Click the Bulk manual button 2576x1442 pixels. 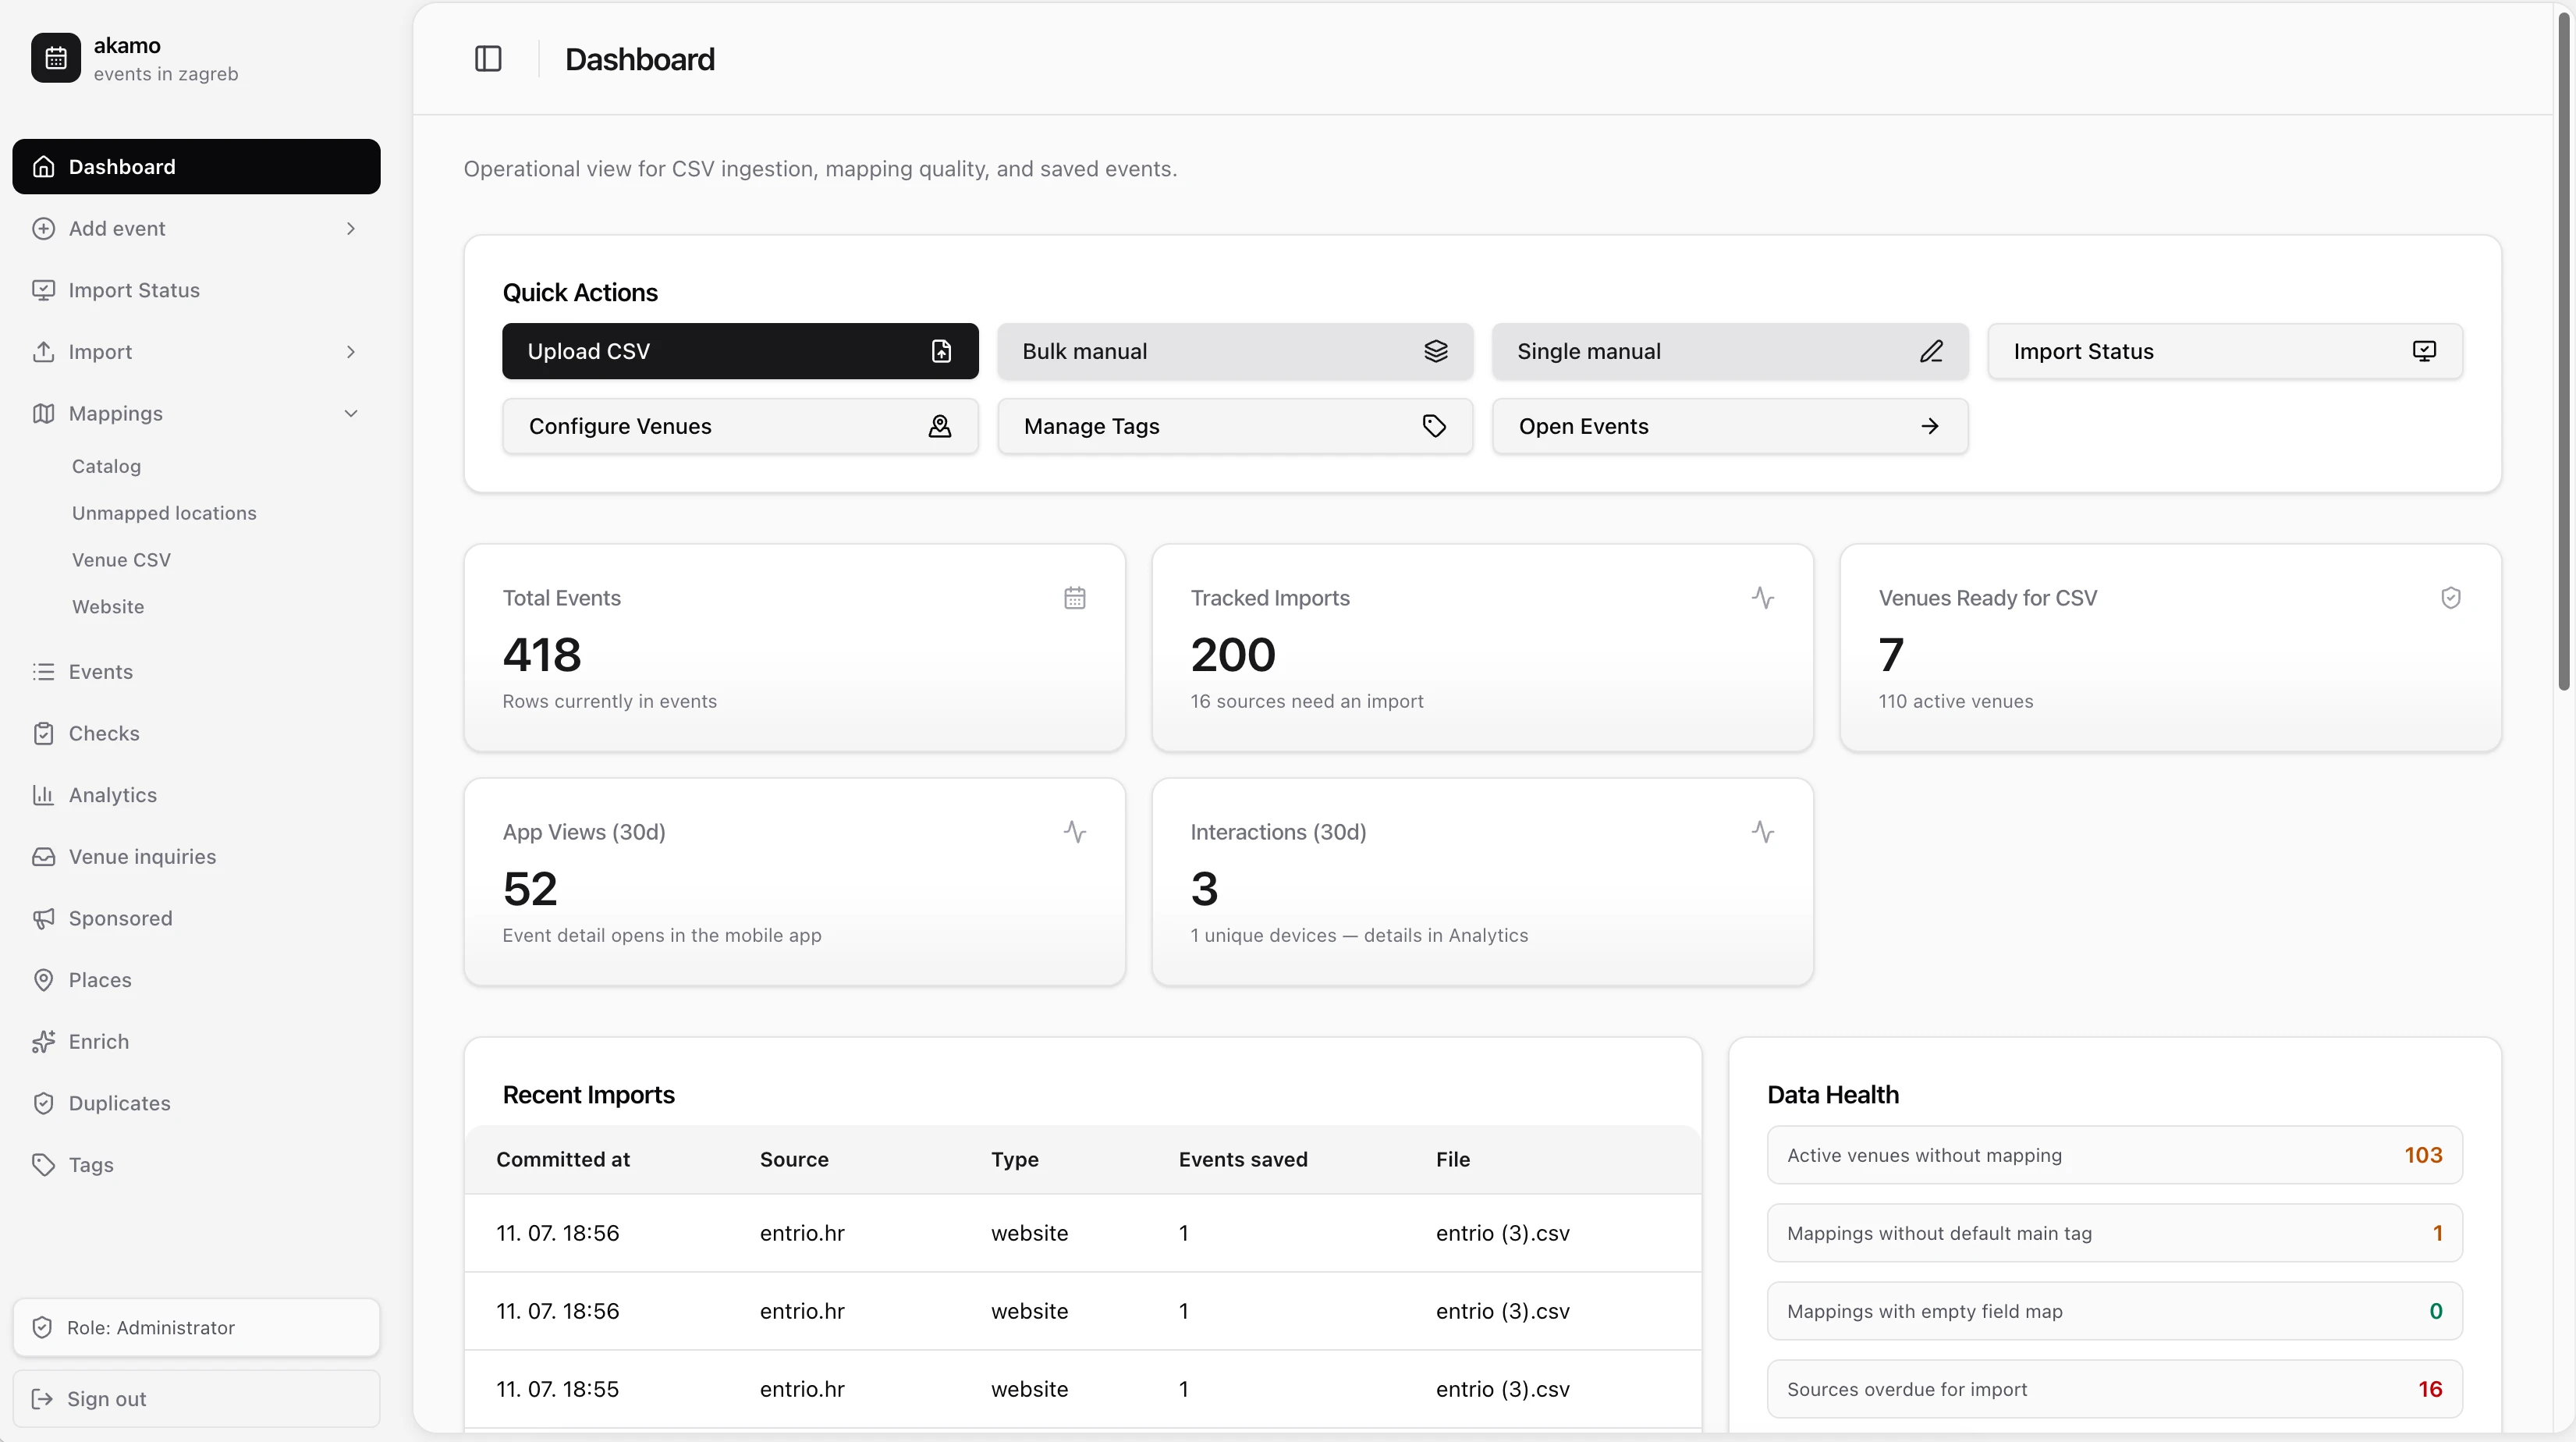pos(1235,351)
